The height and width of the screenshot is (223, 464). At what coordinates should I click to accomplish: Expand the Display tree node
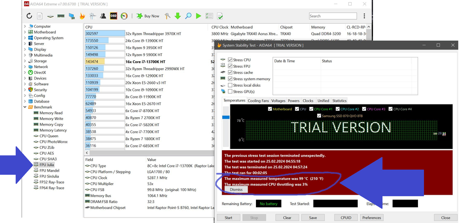(25, 49)
